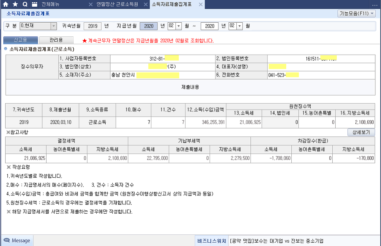Click the Q search icon
The width and height of the screenshot is (381, 246).
[x=25, y=4]
